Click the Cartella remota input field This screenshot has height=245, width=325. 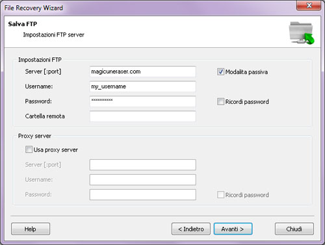click(143, 116)
